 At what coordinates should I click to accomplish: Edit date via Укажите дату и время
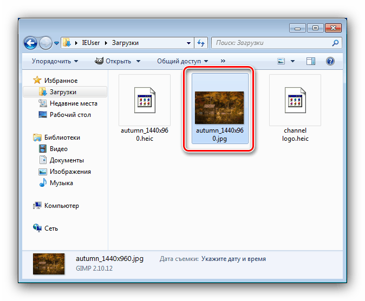pos(233,259)
